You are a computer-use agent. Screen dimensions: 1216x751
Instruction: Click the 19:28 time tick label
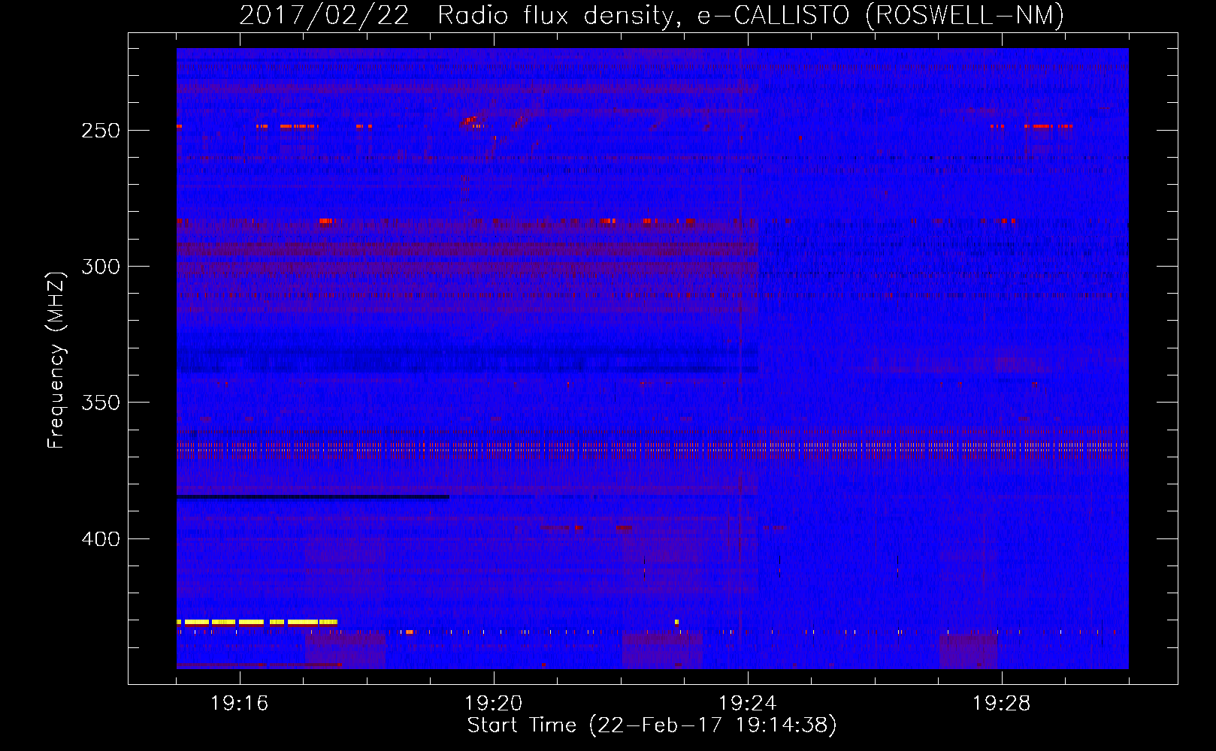(x=1002, y=704)
